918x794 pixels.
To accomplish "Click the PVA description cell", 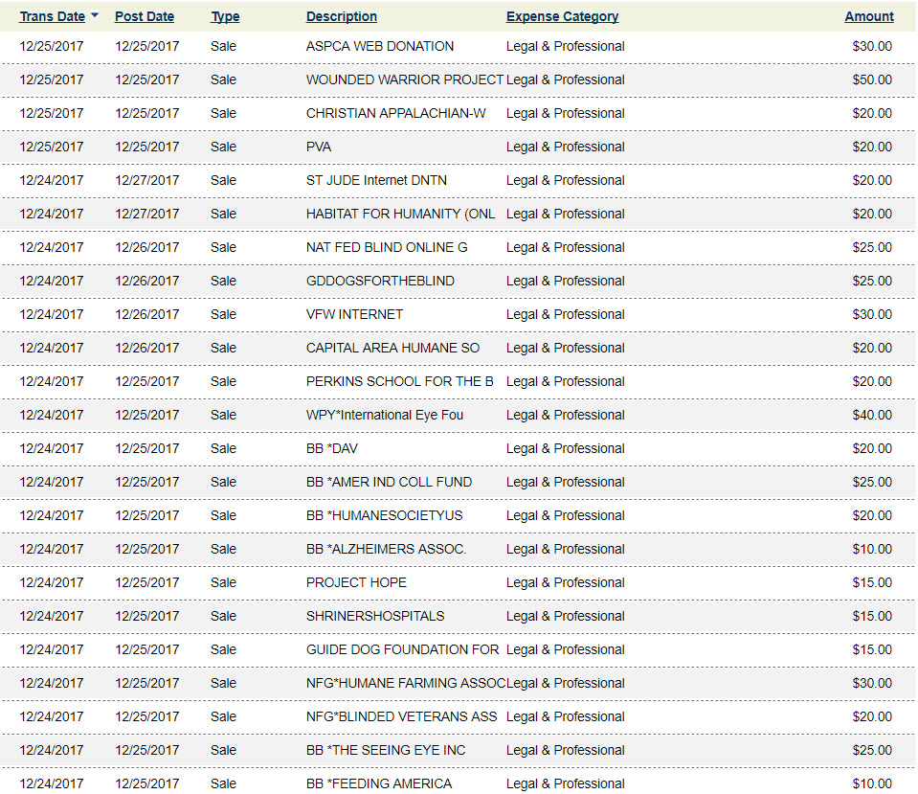I will click(x=319, y=147).
